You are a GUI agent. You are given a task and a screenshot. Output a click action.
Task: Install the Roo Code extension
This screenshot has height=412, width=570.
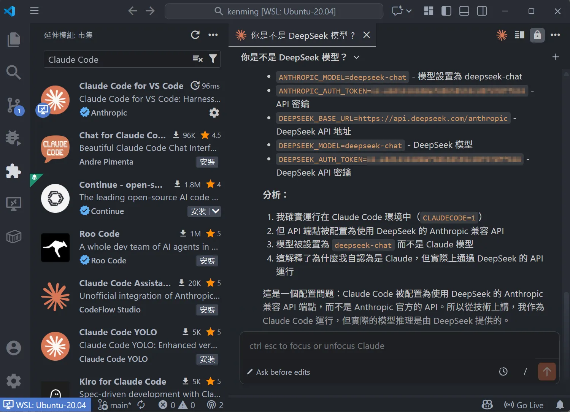coord(207,261)
